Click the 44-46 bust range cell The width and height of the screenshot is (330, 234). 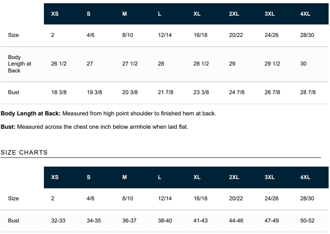click(236, 221)
